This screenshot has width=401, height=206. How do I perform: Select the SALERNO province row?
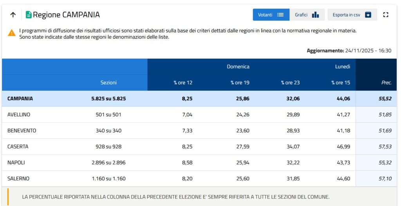pos(18,179)
